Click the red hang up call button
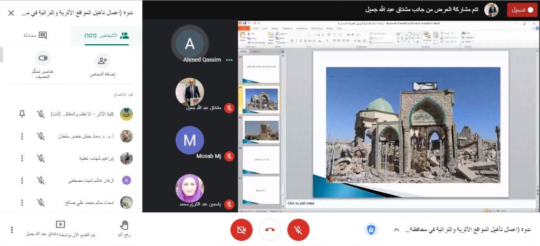The image size is (540, 246). click(x=270, y=230)
